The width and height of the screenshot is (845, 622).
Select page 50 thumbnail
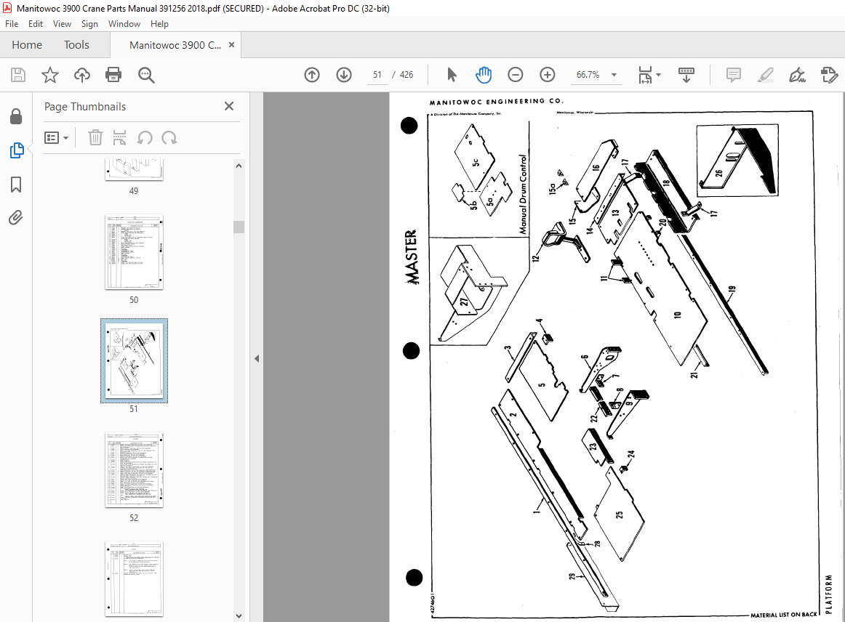[135, 252]
